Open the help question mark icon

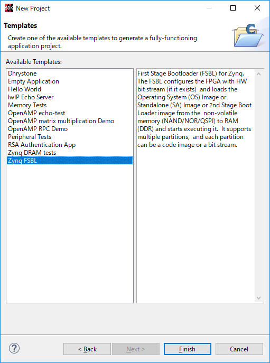coord(14,348)
